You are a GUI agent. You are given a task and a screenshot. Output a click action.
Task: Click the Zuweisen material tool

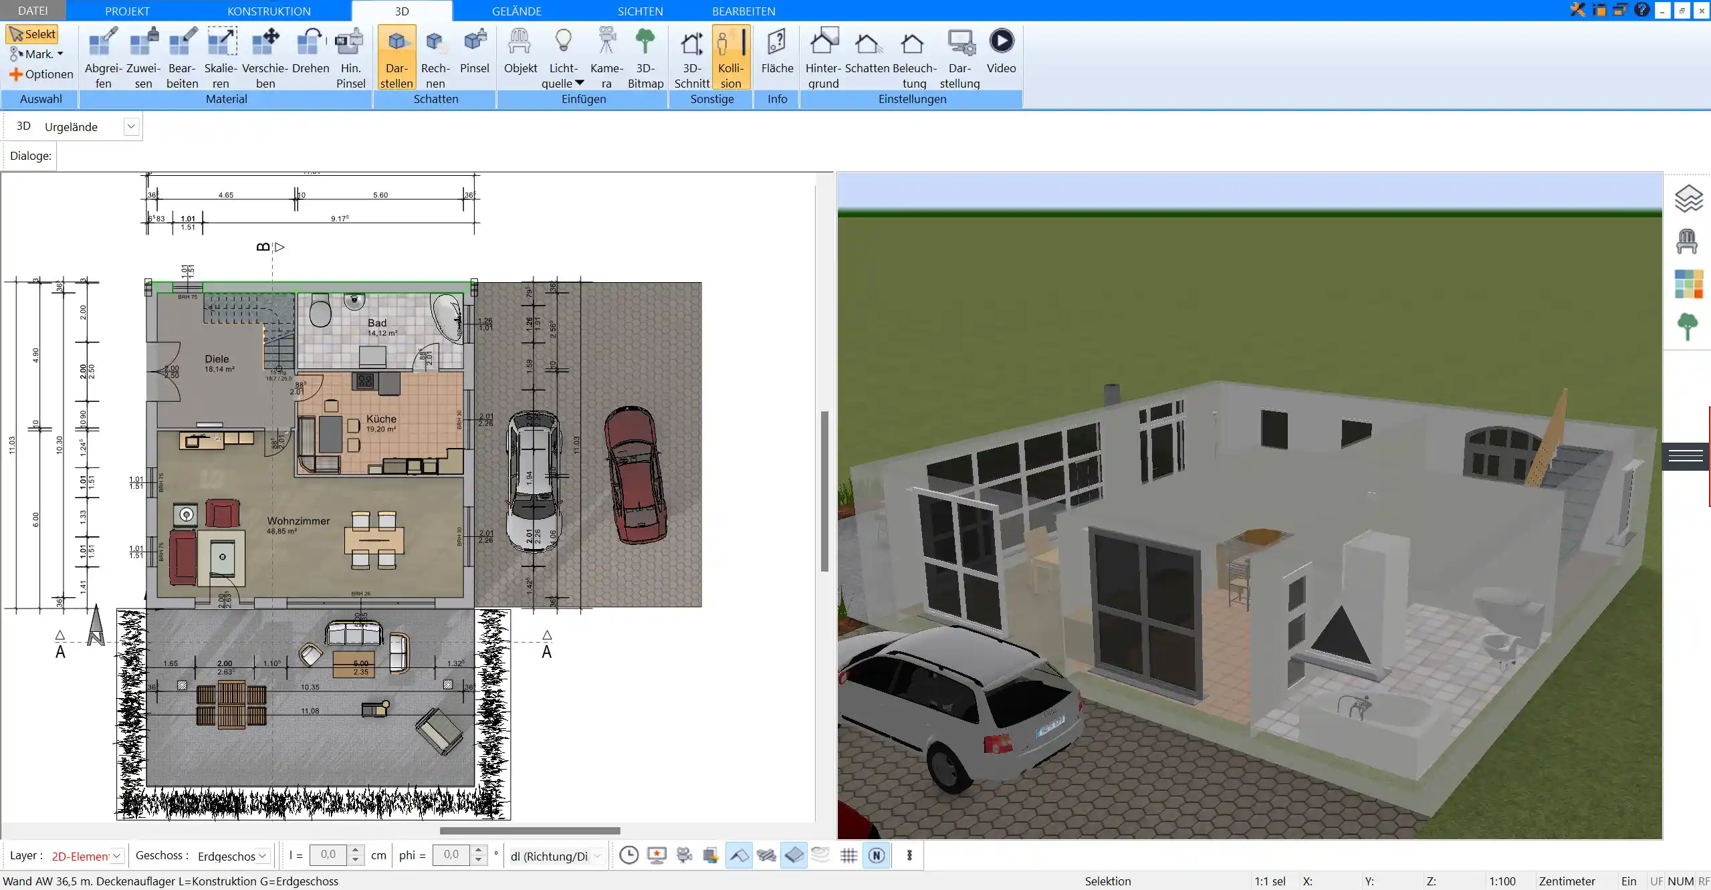[143, 58]
